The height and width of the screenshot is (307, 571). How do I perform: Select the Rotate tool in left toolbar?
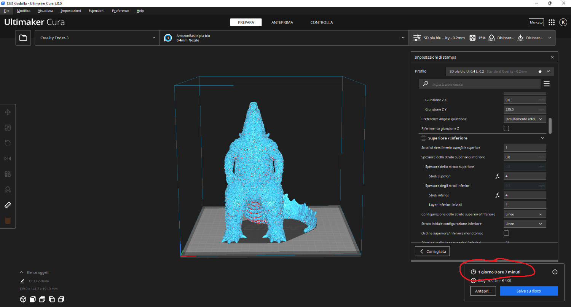coord(8,143)
